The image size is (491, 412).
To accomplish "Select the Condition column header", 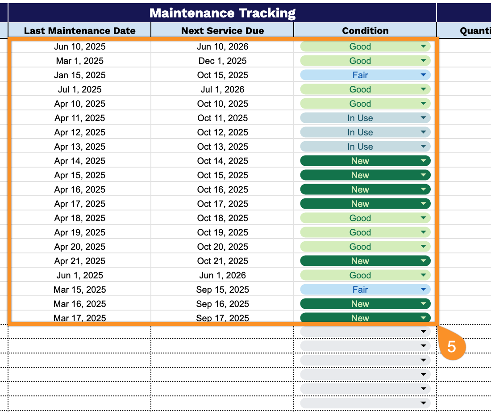I will pos(365,30).
